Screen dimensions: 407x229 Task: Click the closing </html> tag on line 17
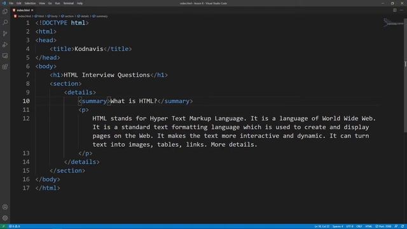pyautogui.click(x=48, y=188)
